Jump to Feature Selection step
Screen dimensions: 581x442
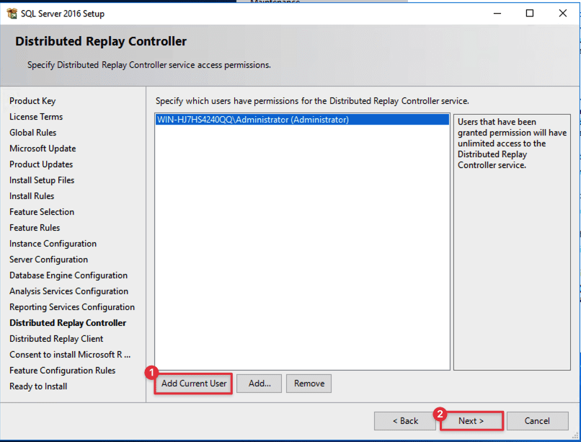[42, 212]
